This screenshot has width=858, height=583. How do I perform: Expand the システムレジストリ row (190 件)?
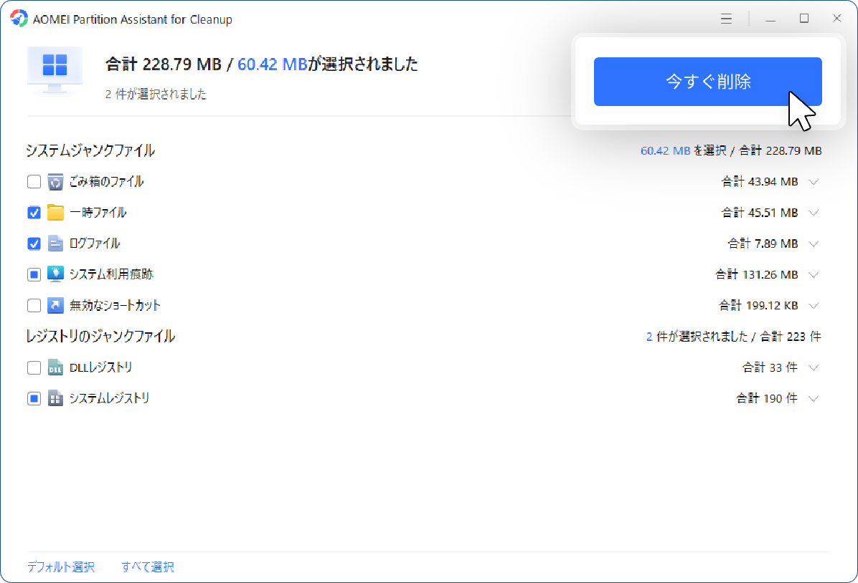pyautogui.click(x=814, y=399)
